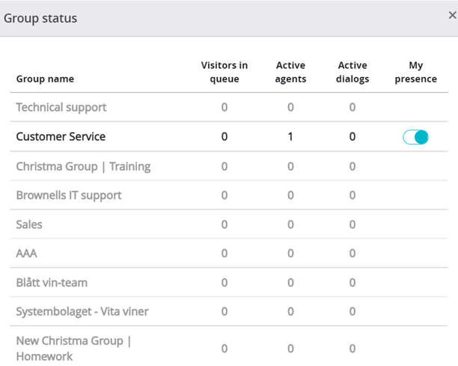Image resolution: width=458 pixels, height=366 pixels.
Task: Close the Group status panel
Action: coord(452,16)
